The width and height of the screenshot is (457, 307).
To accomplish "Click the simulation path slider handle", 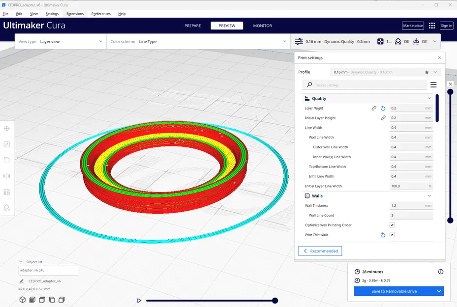I will coord(274,300).
